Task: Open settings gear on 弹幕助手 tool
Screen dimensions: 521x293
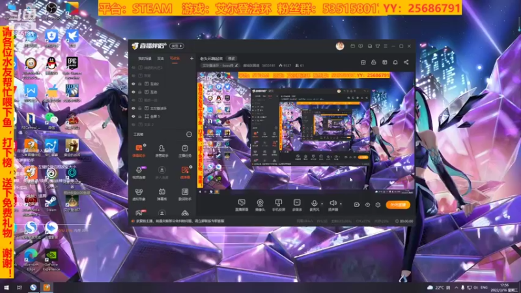Action: click(x=145, y=145)
